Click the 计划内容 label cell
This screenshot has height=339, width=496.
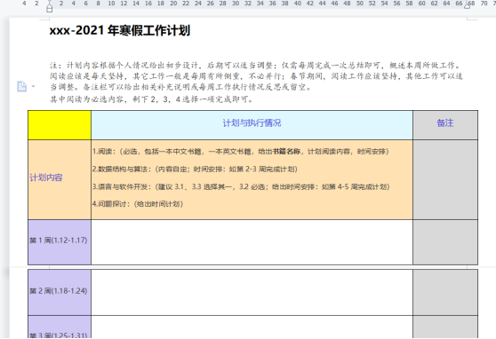tap(60, 180)
